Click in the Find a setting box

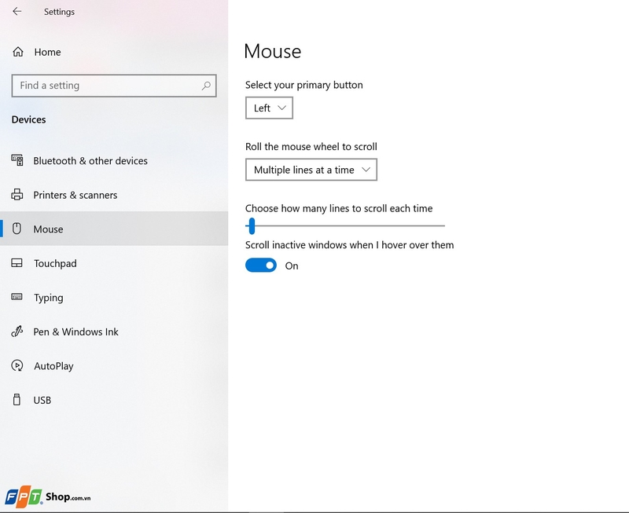[114, 86]
